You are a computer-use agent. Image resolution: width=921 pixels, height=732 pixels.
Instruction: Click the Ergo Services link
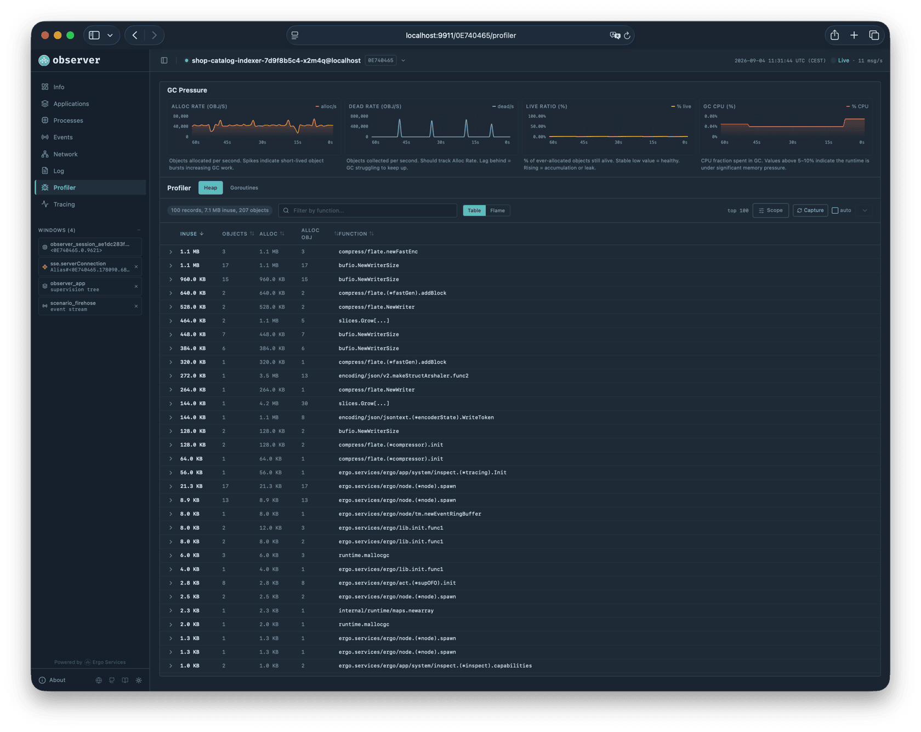click(x=105, y=662)
